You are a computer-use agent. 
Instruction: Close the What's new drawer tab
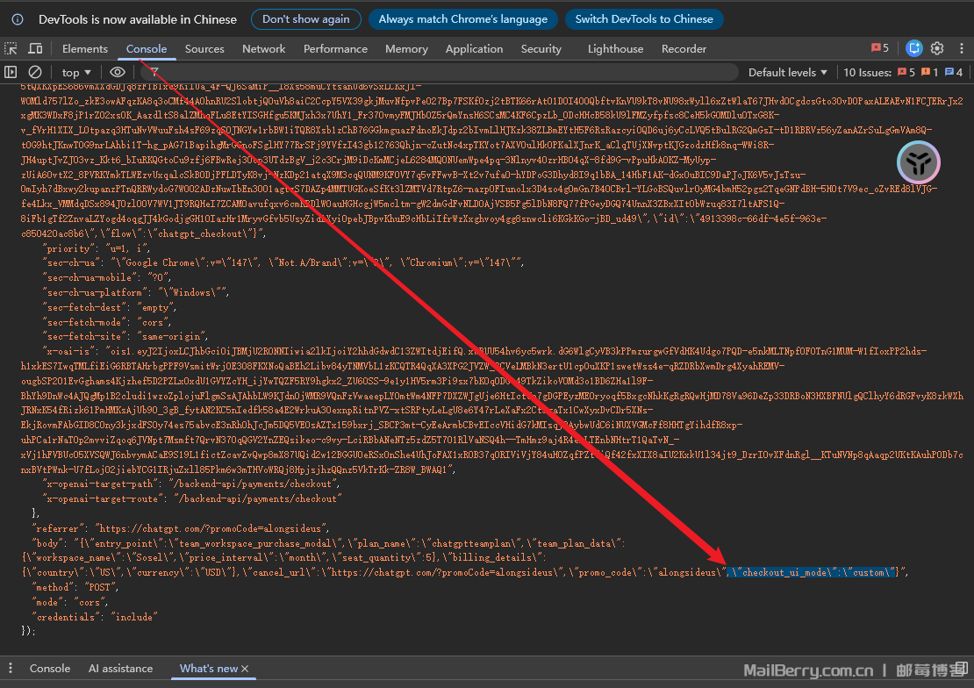point(245,669)
